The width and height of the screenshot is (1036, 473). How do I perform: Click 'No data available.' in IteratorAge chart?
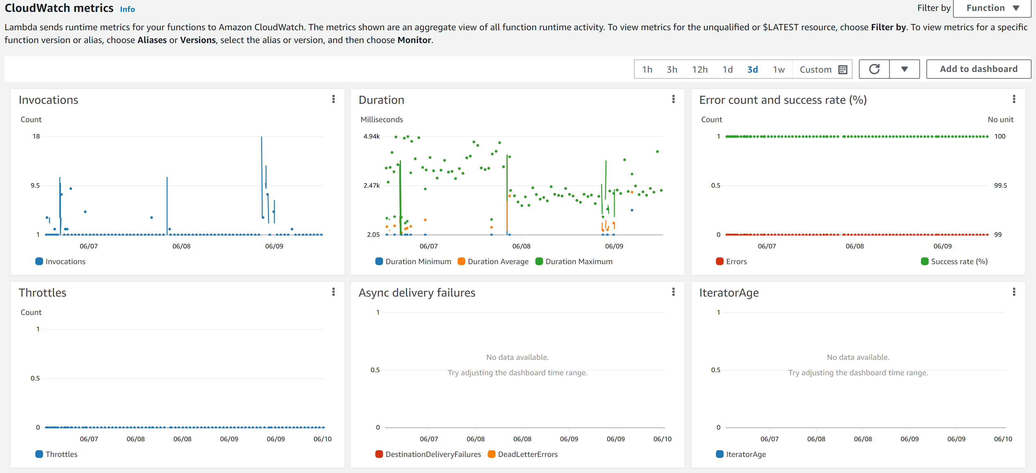click(858, 357)
